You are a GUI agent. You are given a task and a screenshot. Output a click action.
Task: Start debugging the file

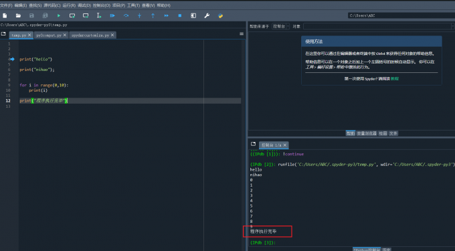click(x=112, y=15)
